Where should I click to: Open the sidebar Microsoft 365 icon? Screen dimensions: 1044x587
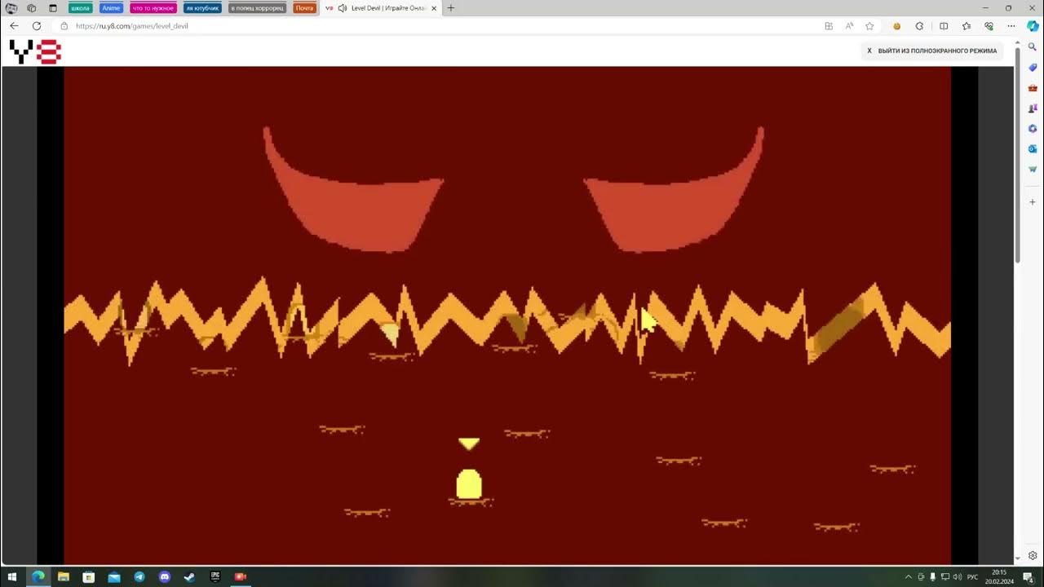point(1033,129)
